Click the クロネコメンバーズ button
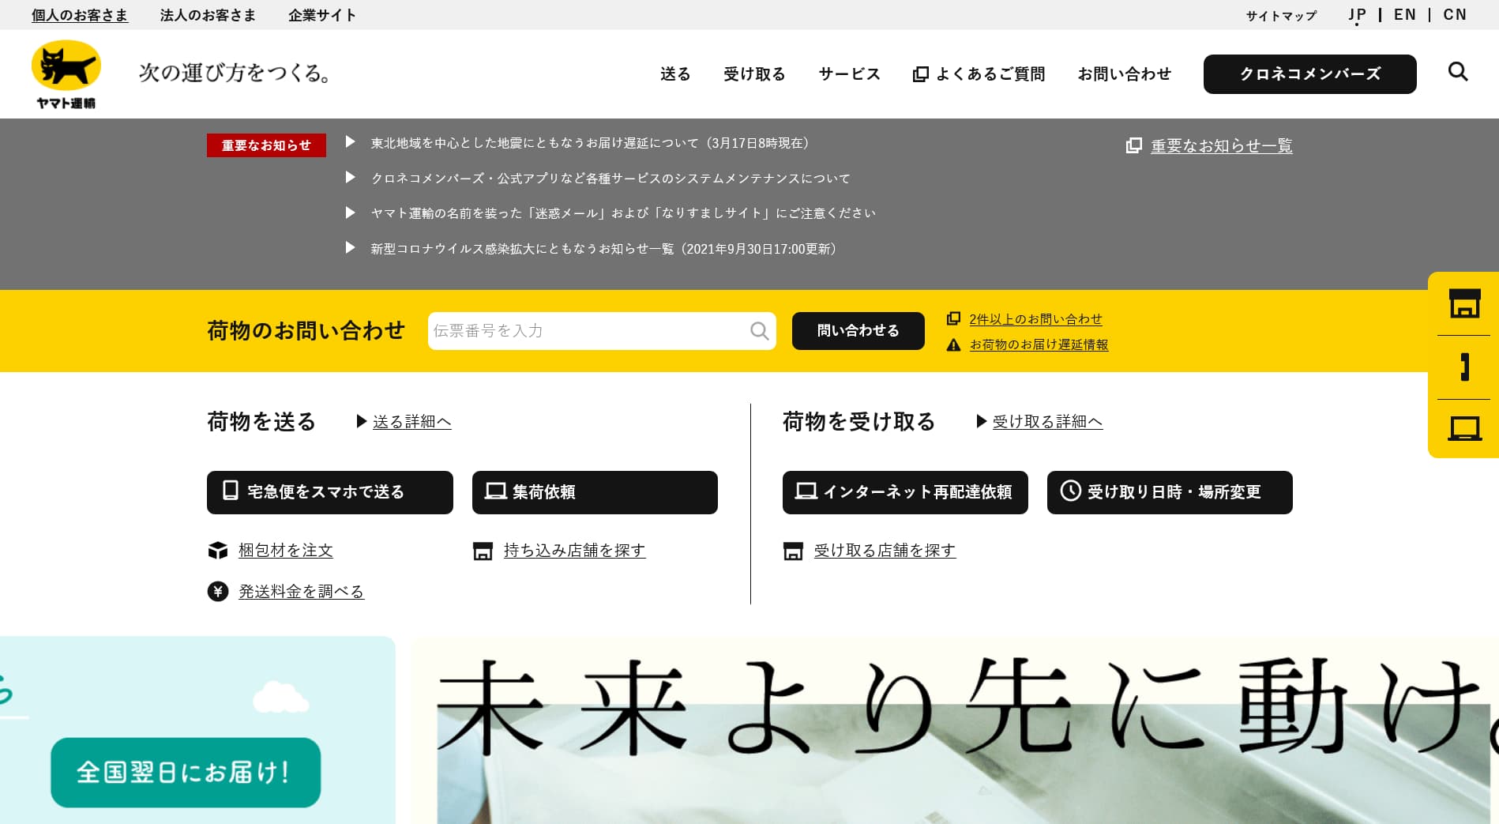The image size is (1499, 824). click(1309, 74)
